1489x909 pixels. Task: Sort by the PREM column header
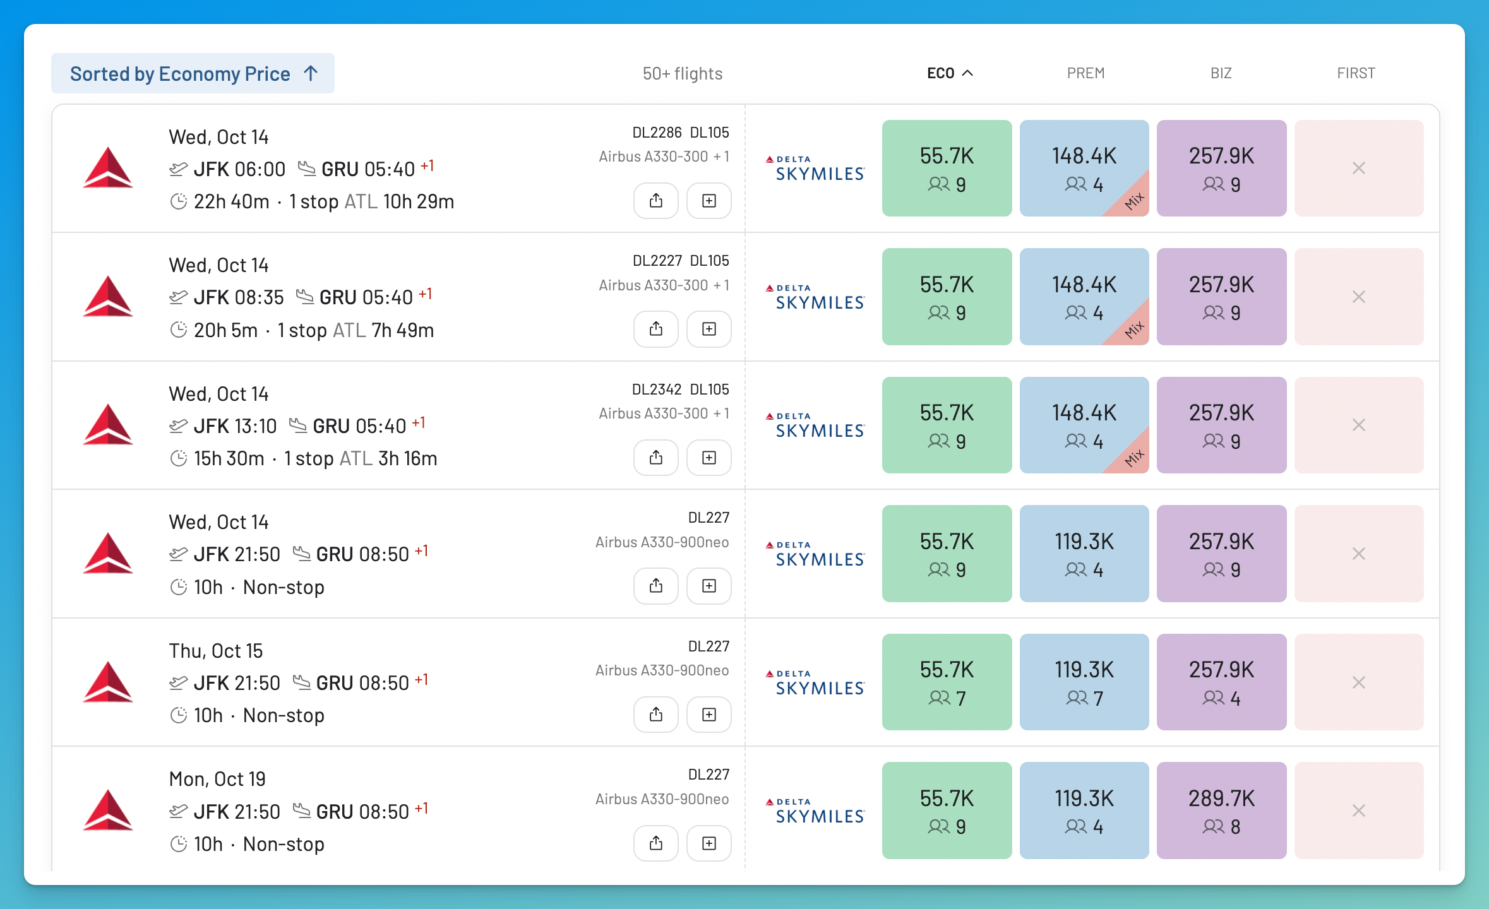pos(1085,73)
